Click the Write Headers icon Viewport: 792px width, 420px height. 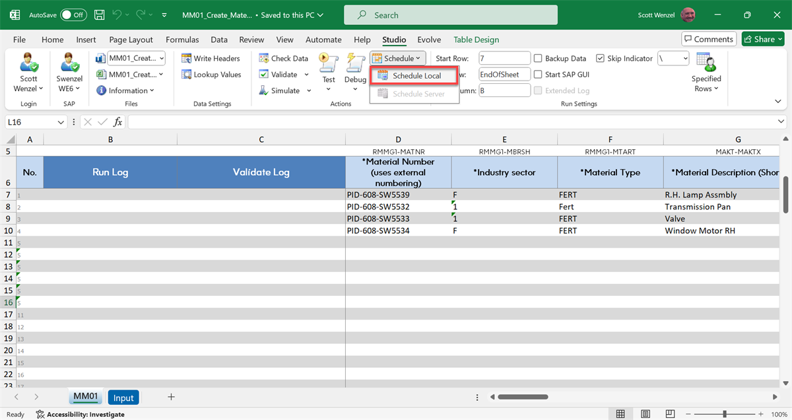[186, 59]
